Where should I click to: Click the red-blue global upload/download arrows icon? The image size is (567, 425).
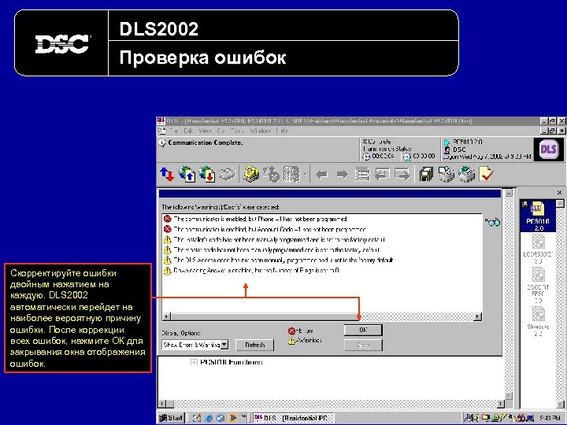tap(167, 174)
